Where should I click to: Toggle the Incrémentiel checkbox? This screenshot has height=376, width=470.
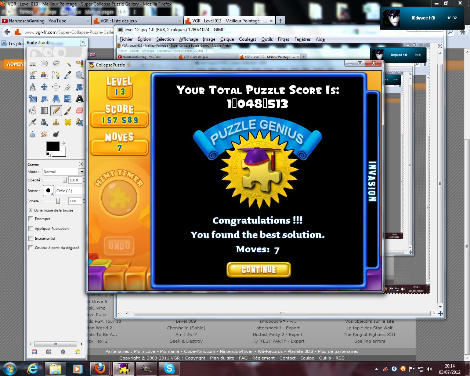click(31, 239)
